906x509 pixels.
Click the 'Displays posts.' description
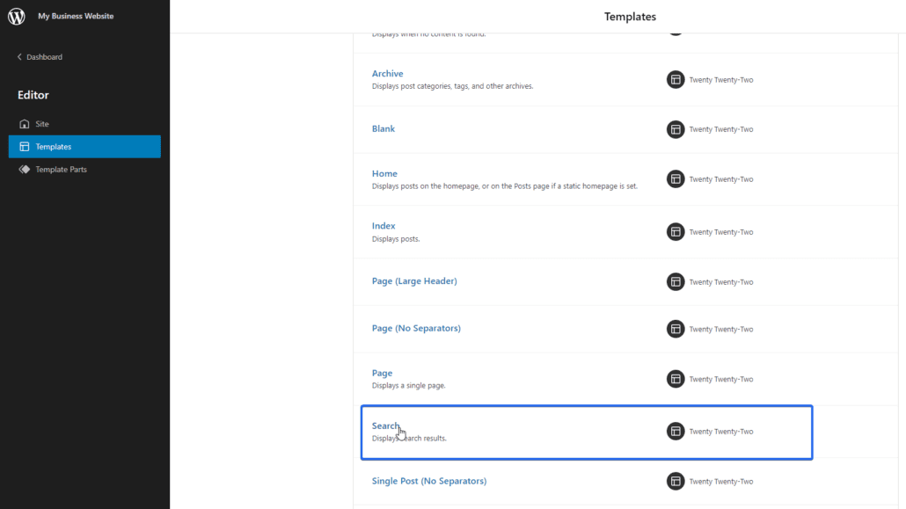coord(396,238)
